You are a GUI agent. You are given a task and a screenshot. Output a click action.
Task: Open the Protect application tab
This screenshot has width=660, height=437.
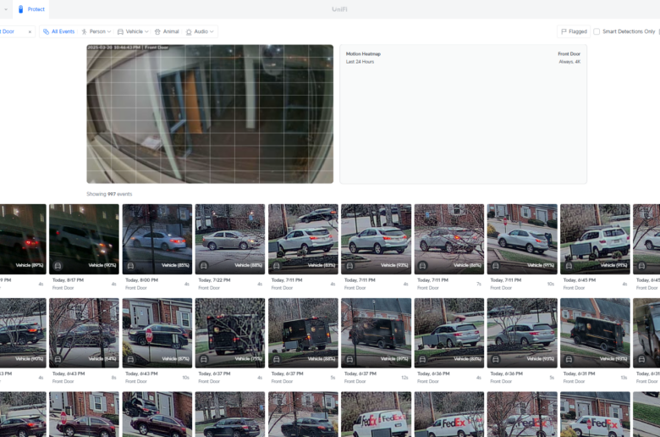[31, 8]
